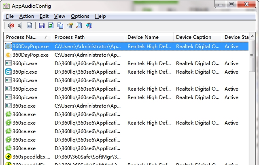Open the Help menu
The width and height of the screenshot is (259, 165).
pos(100,16)
